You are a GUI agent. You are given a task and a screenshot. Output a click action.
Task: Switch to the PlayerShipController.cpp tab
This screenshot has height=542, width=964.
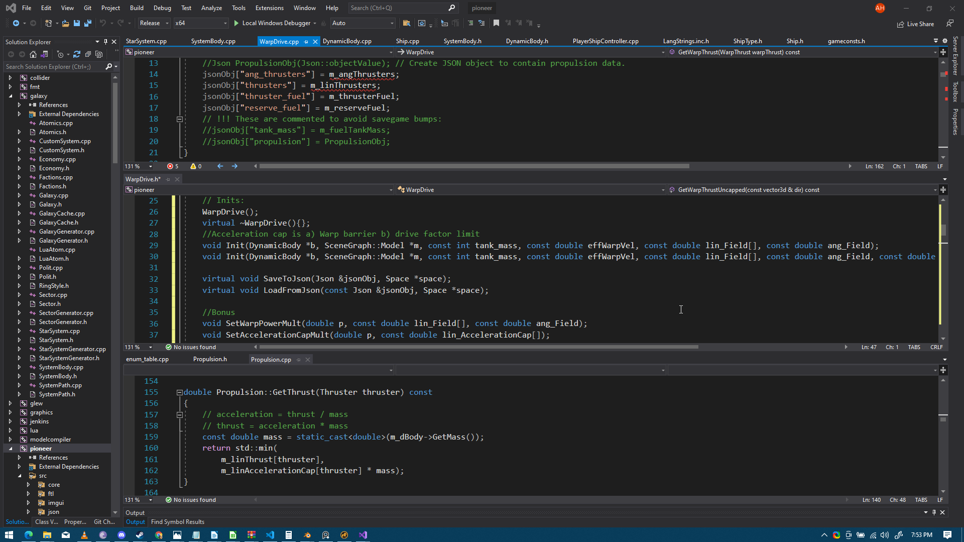[606, 41]
